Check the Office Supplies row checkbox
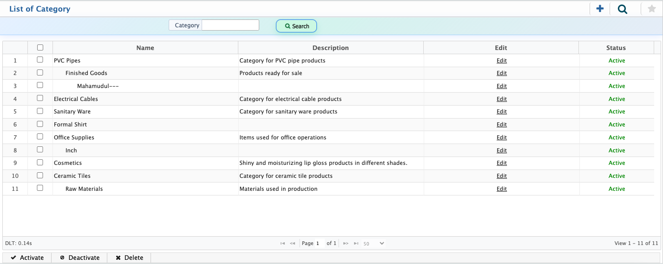This screenshot has width=663, height=264. (40, 137)
